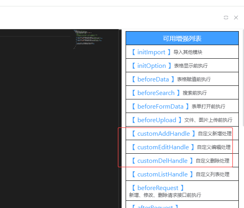This screenshot has height=208, width=244.
Task: Click customAddHandle 自定义新增处理
Action: click(x=163, y=134)
